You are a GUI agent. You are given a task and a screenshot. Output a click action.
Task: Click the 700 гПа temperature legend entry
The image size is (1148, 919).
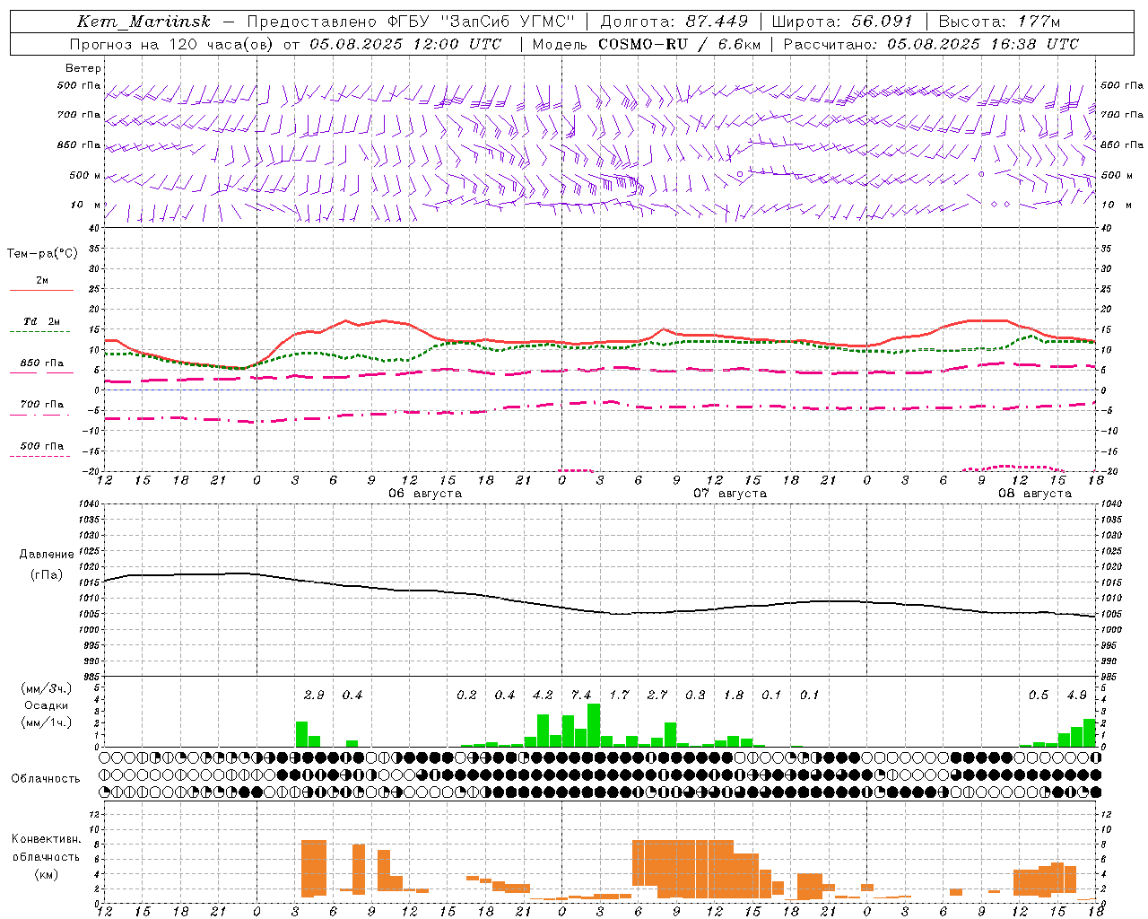point(41,404)
